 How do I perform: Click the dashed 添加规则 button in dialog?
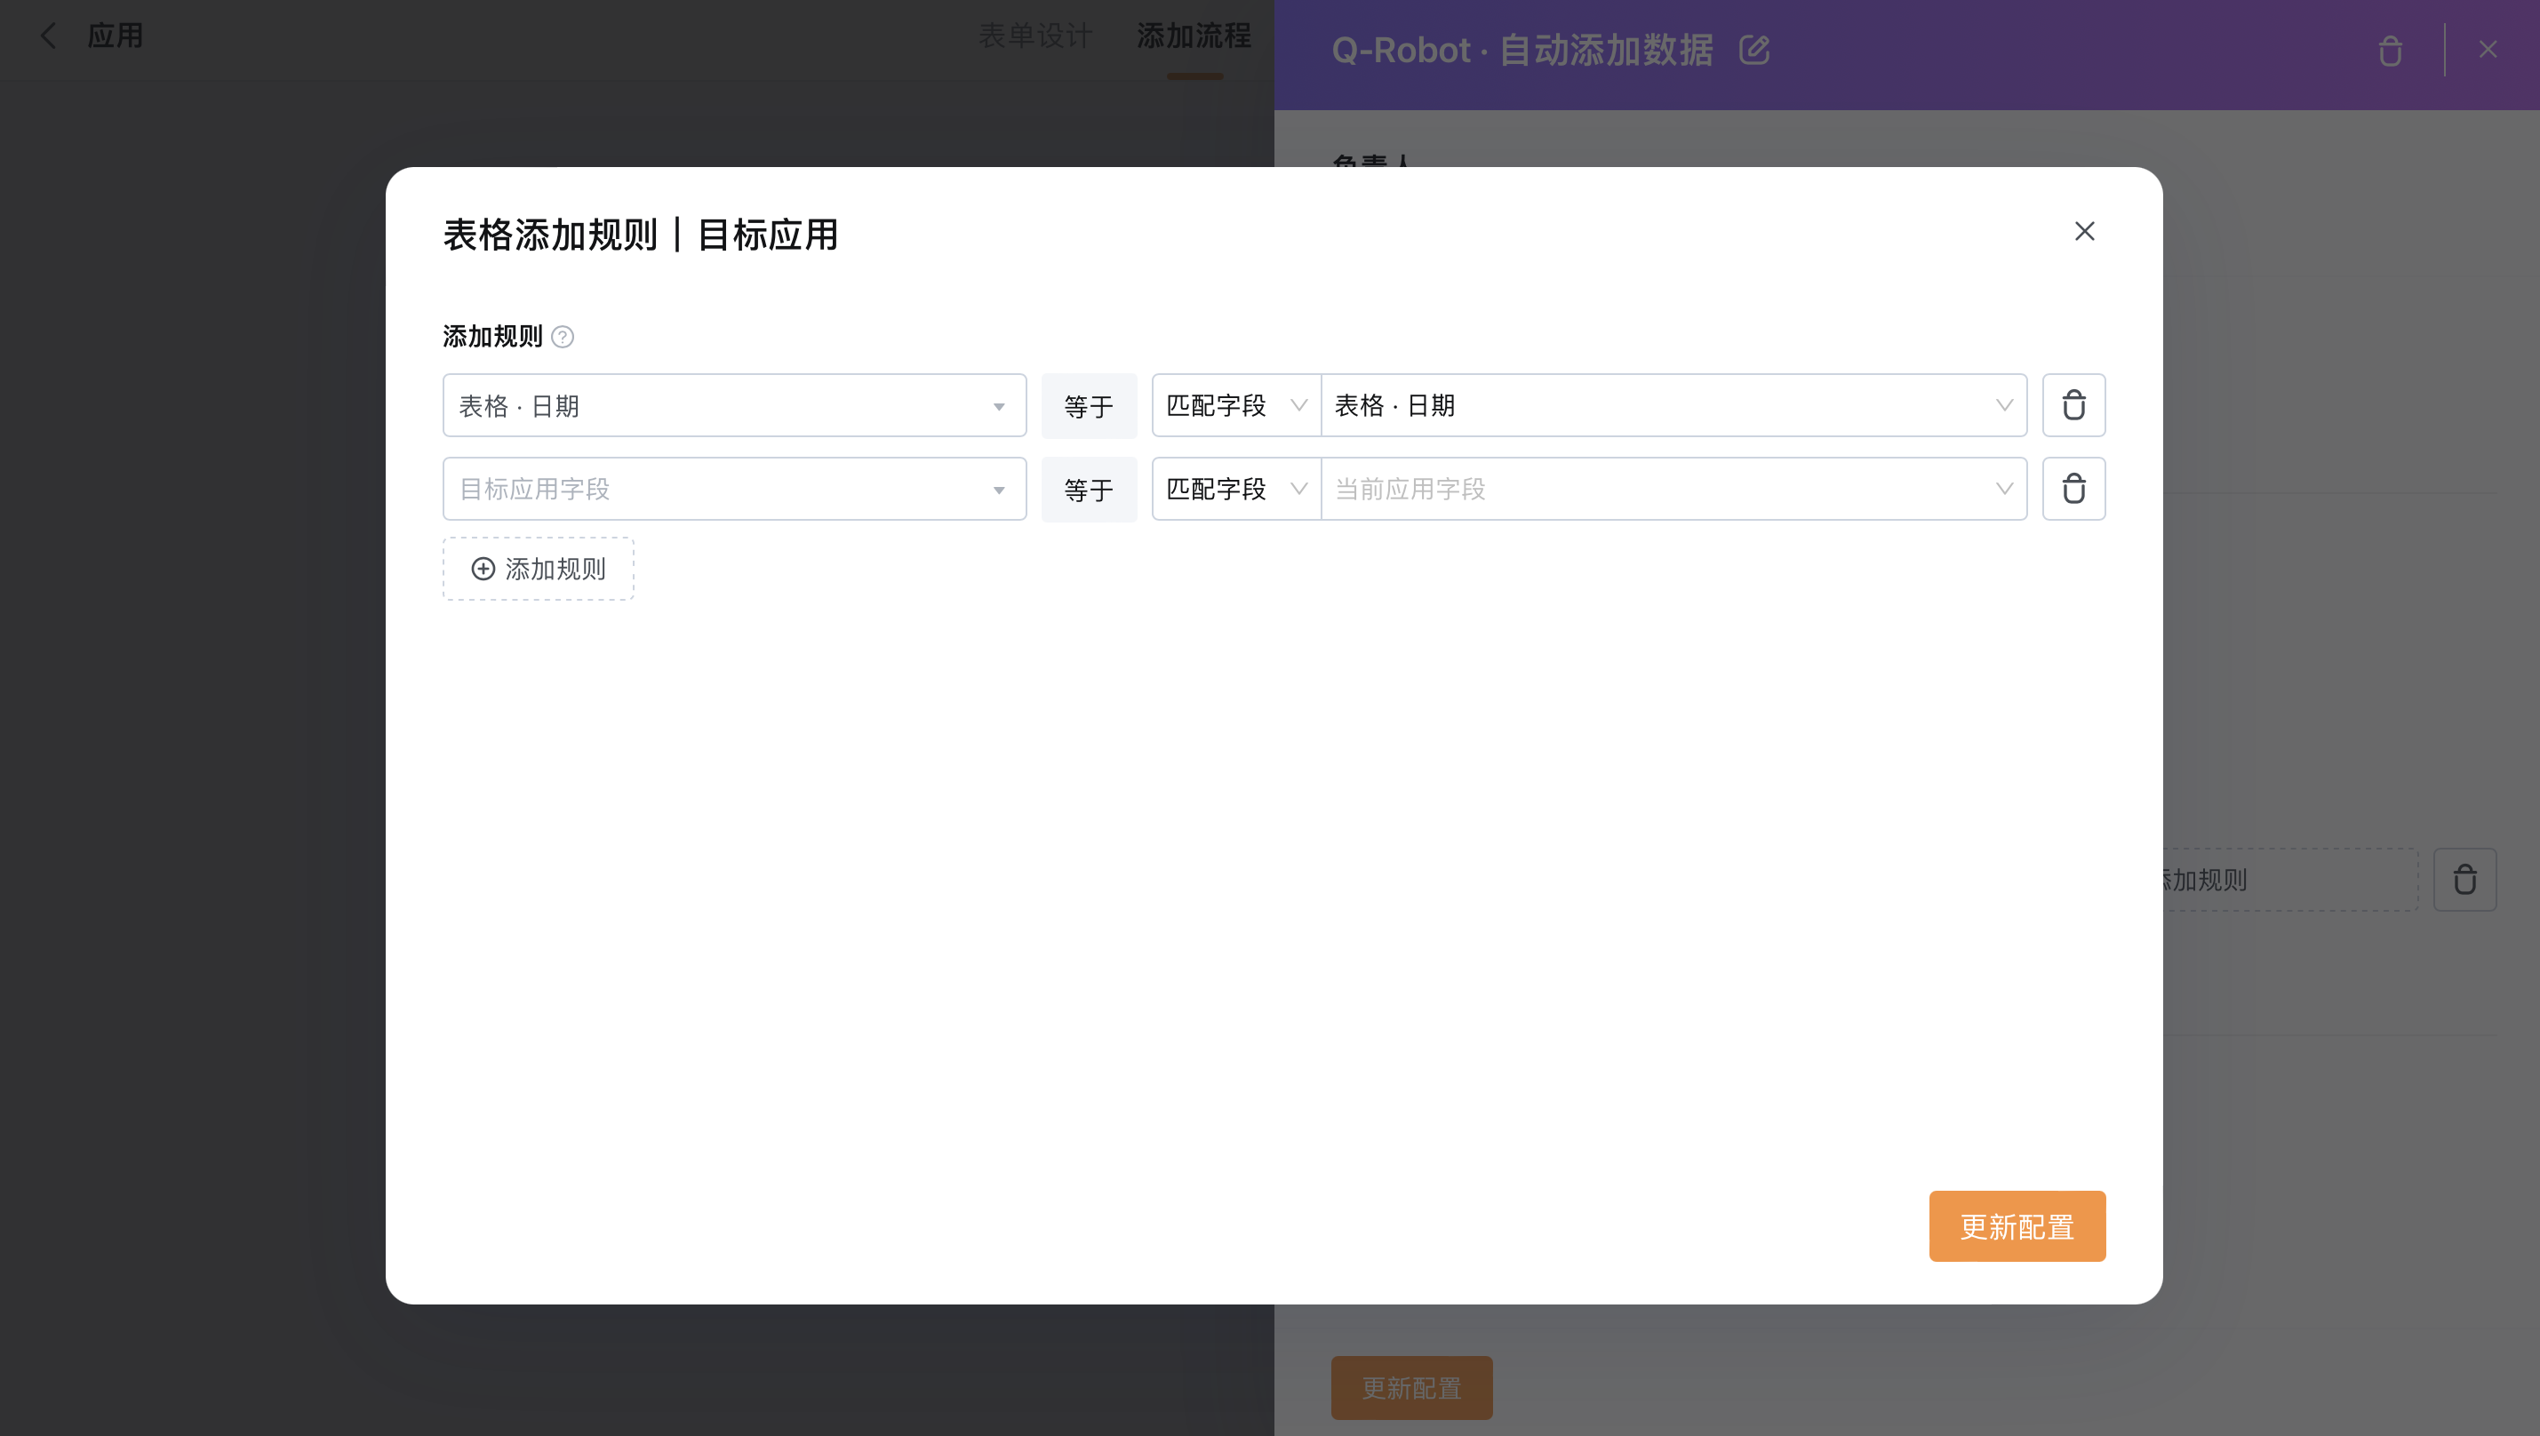tap(538, 569)
